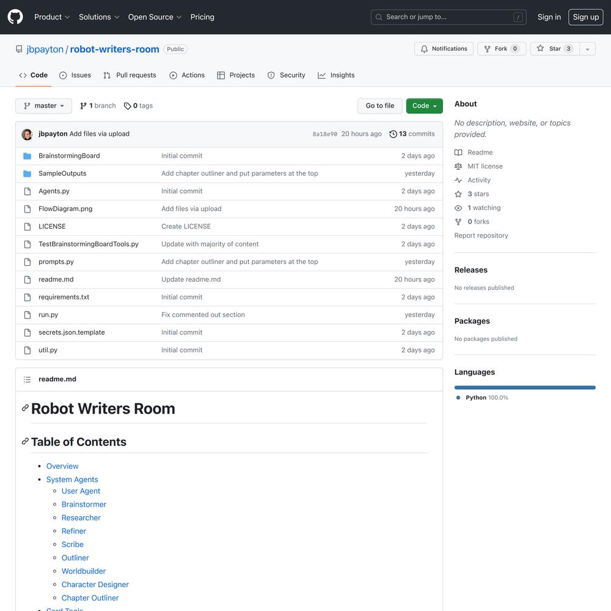The height and width of the screenshot is (611, 611).
Task: Open the requirements.txt file
Action: (64, 297)
